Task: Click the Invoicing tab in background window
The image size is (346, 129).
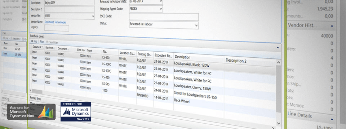Action: pos(5,99)
